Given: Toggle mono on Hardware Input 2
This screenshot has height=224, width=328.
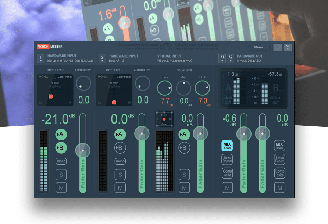Looking at the screenshot, I should tap(120, 161).
